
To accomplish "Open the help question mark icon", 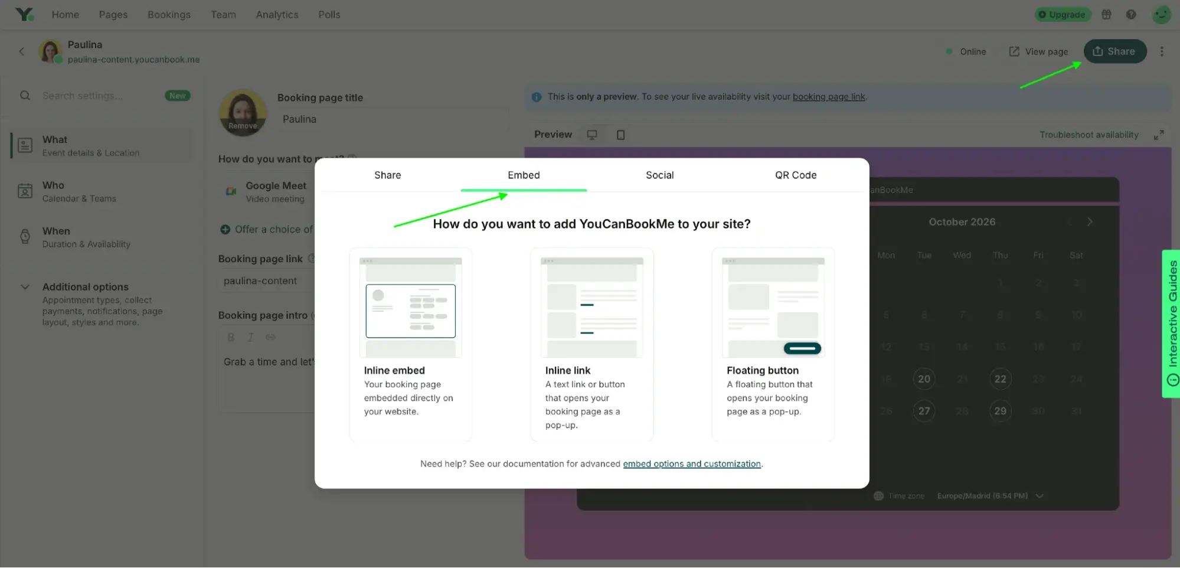I will 1131,14.
